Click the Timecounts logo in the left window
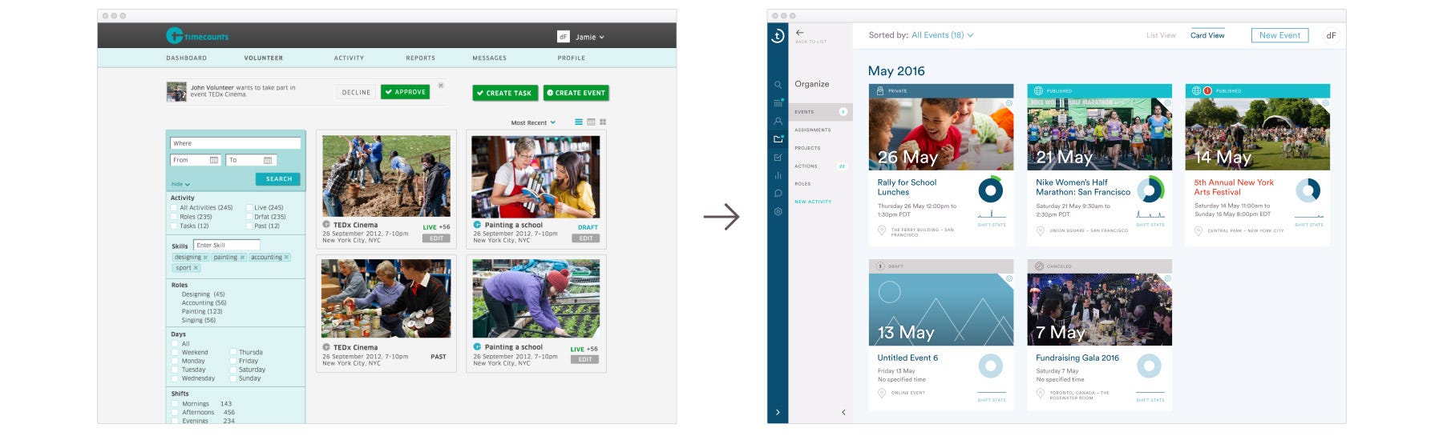This screenshot has height=440, width=1443. pos(197,36)
